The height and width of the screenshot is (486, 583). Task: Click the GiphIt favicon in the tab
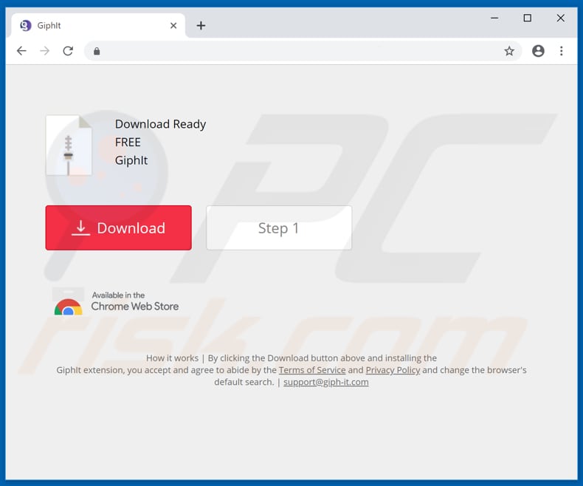point(26,25)
